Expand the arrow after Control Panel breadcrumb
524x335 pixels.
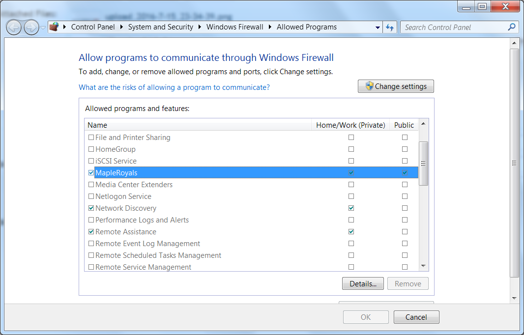[x=121, y=27]
